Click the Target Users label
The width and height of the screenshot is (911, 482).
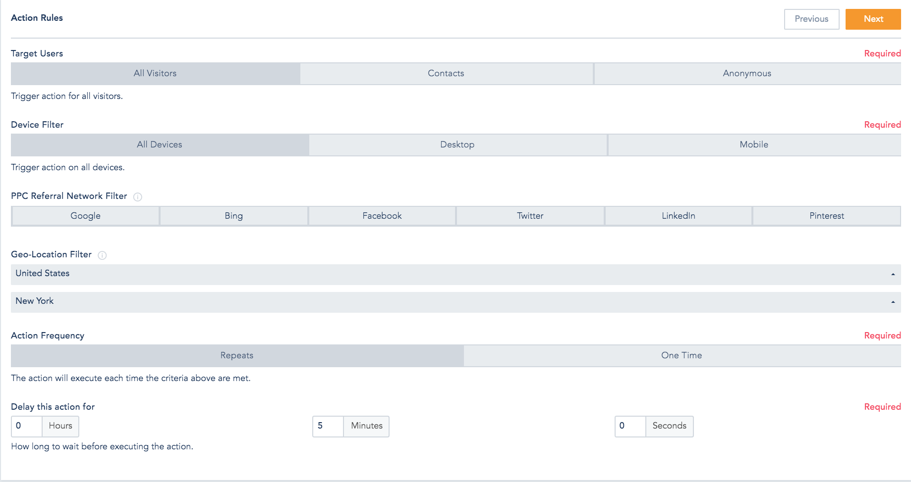37,53
